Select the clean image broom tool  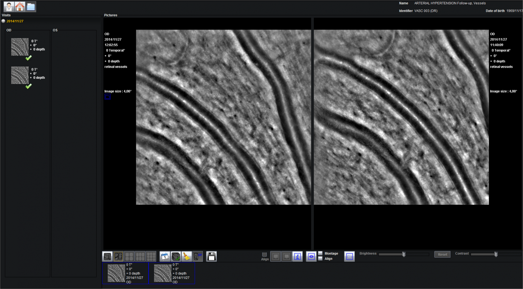click(x=186, y=256)
